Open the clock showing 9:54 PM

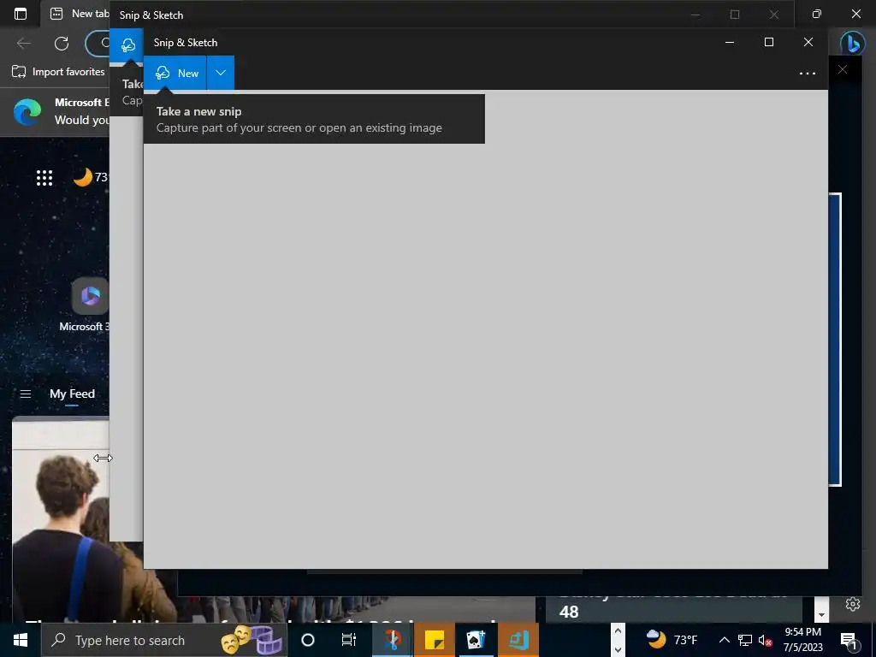(802, 640)
